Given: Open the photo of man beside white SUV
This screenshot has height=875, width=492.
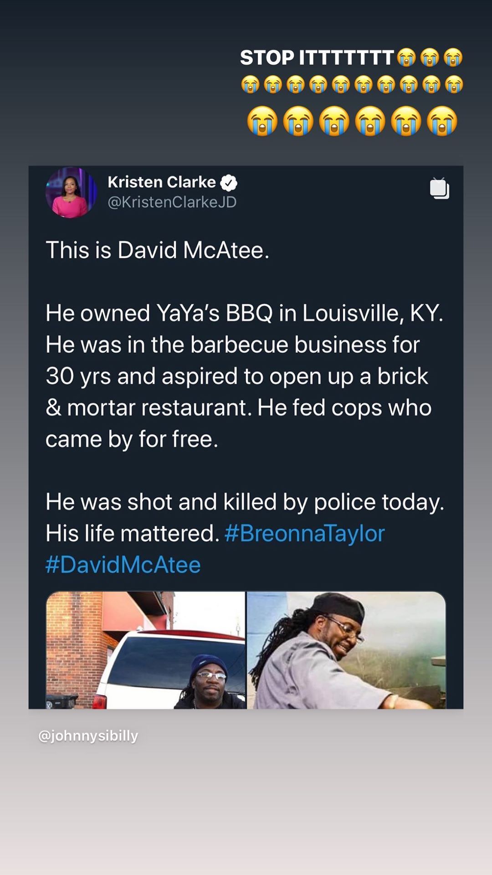Looking at the screenshot, I should (x=146, y=650).
